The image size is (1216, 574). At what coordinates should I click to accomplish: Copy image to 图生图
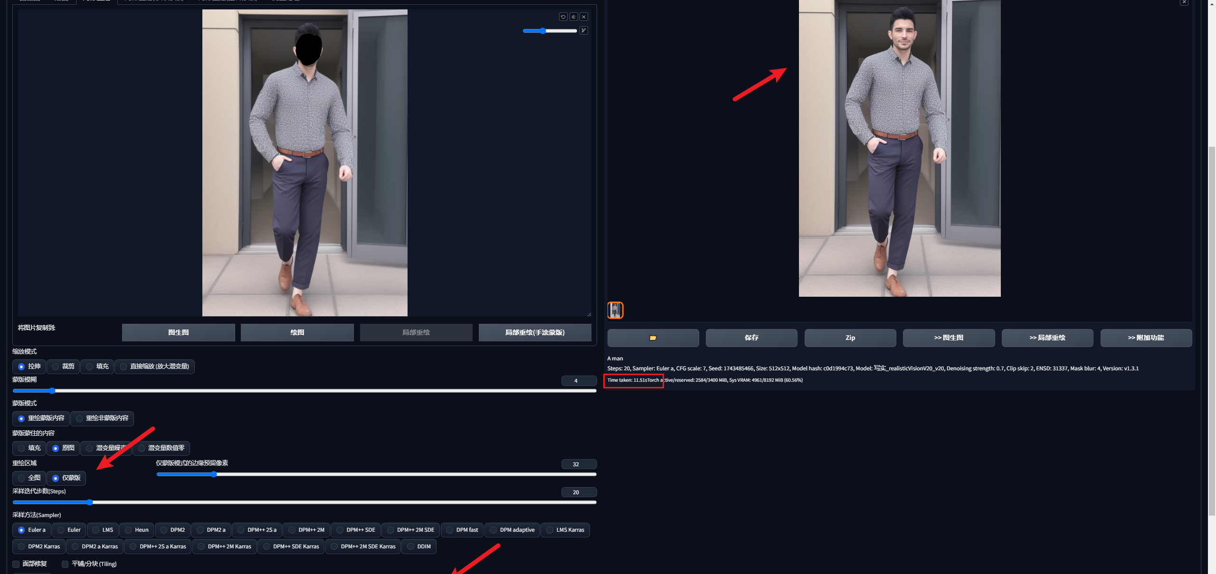(x=178, y=333)
